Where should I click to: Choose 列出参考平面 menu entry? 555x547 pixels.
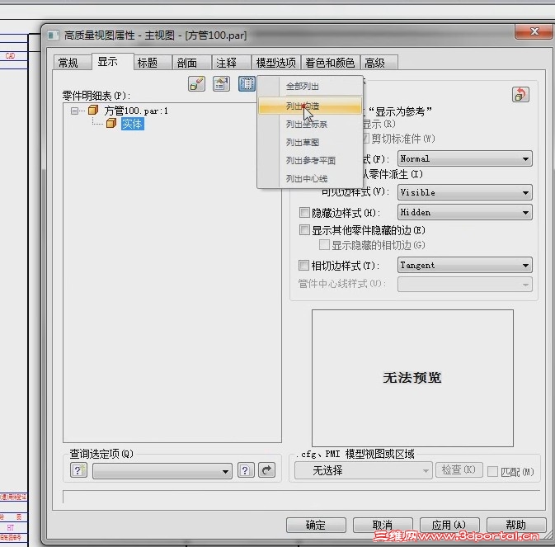point(310,160)
